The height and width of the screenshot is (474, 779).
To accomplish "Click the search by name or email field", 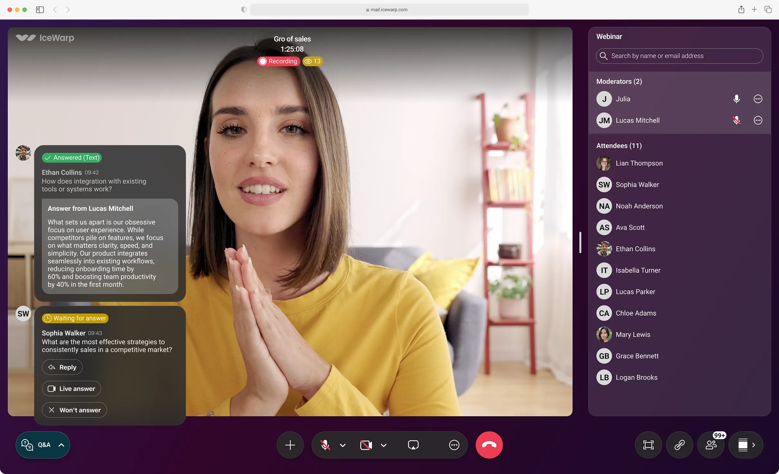I will [679, 56].
